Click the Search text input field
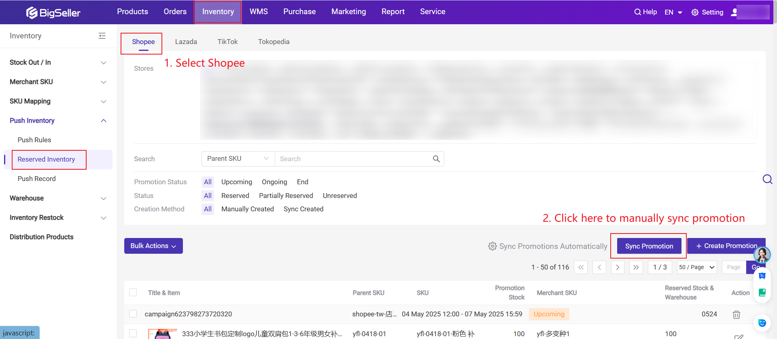 (x=353, y=159)
